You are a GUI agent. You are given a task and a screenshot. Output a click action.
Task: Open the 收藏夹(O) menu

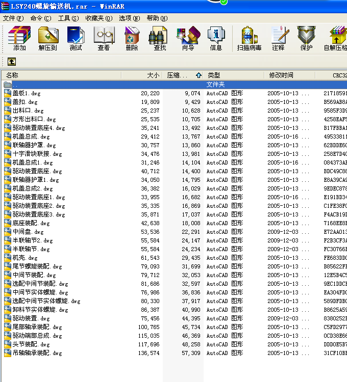(99, 18)
